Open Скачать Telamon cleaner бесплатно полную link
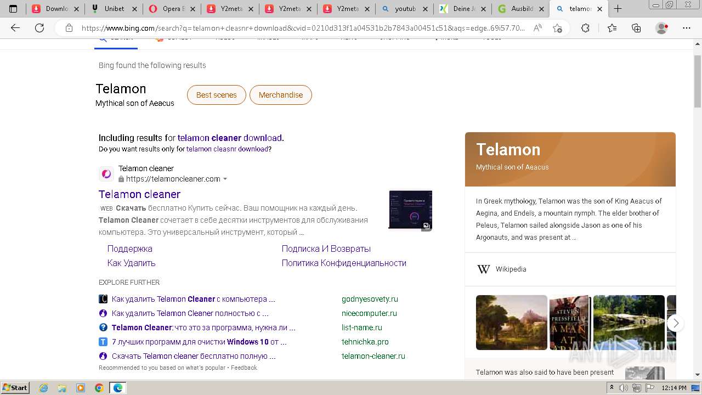Screen dimensions: 702x395 [194, 356]
